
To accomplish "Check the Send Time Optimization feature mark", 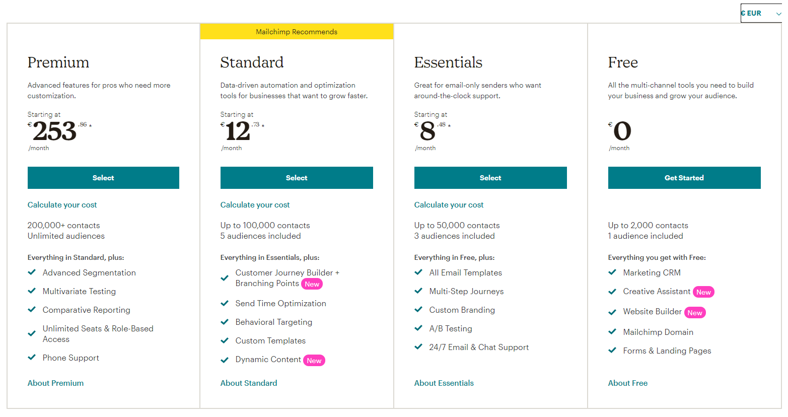I will [x=225, y=303].
